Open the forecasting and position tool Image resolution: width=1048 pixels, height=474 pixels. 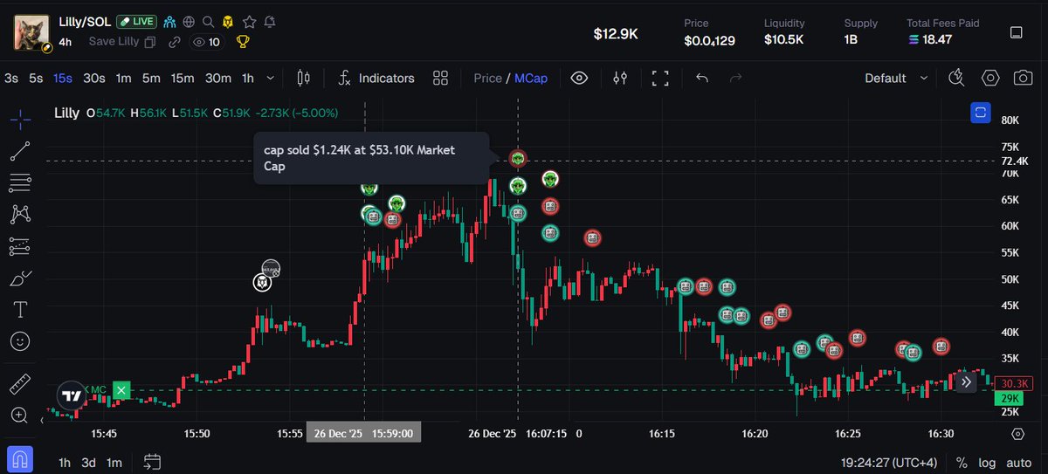[x=21, y=247]
